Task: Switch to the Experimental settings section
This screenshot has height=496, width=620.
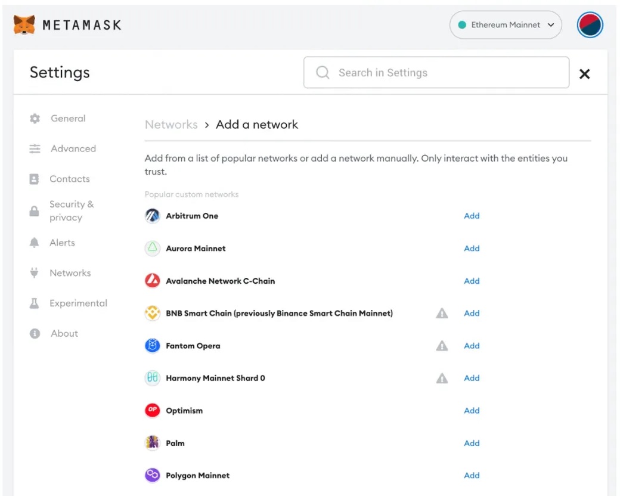Action: [x=78, y=303]
